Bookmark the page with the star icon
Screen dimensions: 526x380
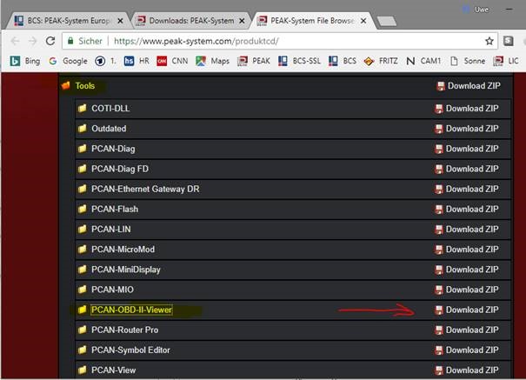(489, 41)
